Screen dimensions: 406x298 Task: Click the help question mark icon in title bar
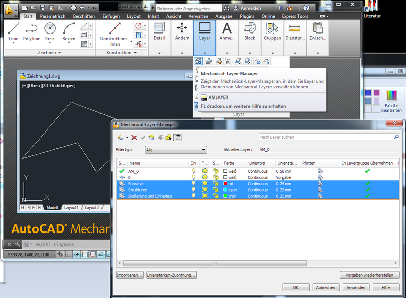point(306,8)
